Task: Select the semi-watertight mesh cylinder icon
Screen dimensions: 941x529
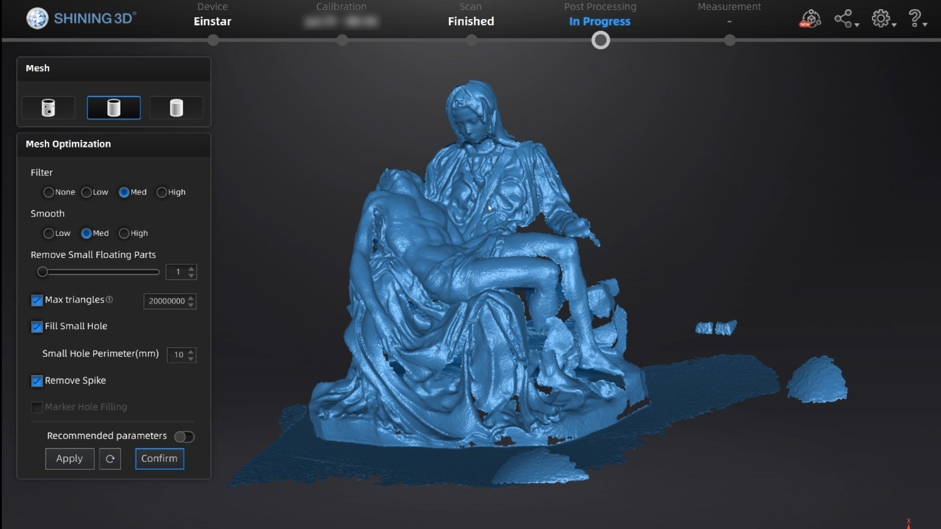Action: [x=114, y=108]
